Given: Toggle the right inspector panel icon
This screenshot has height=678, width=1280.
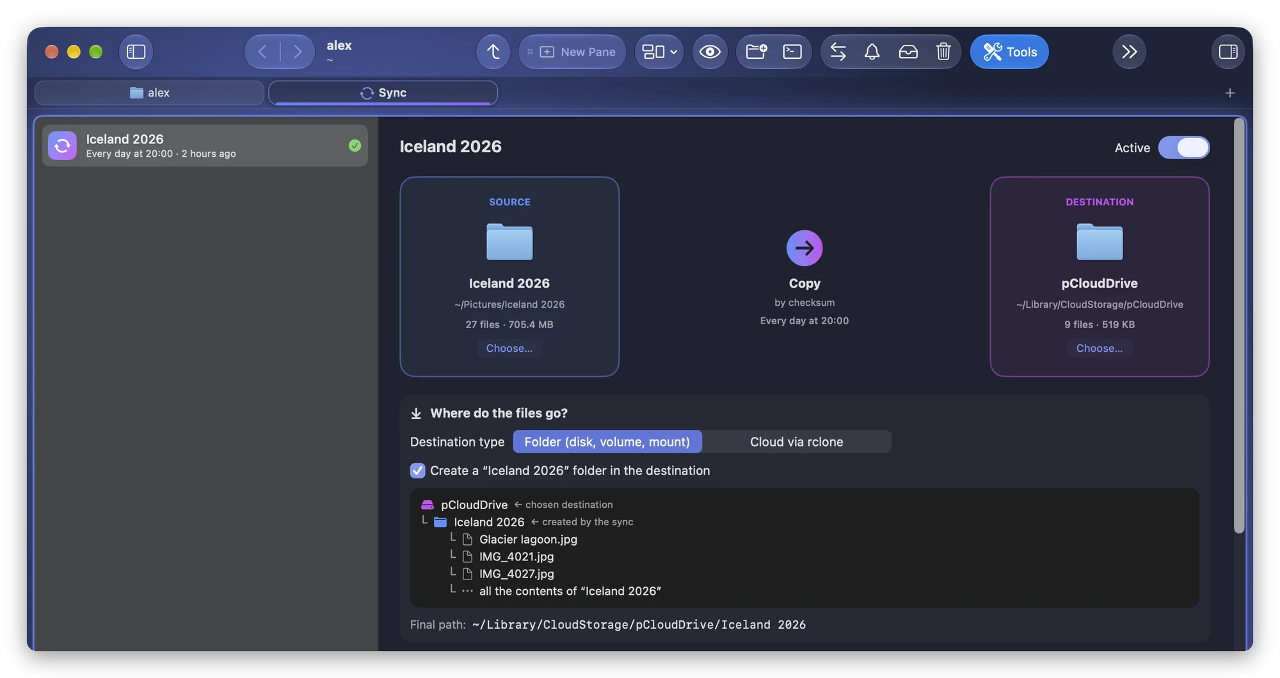Looking at the screenshot, I should (1228, 52).
